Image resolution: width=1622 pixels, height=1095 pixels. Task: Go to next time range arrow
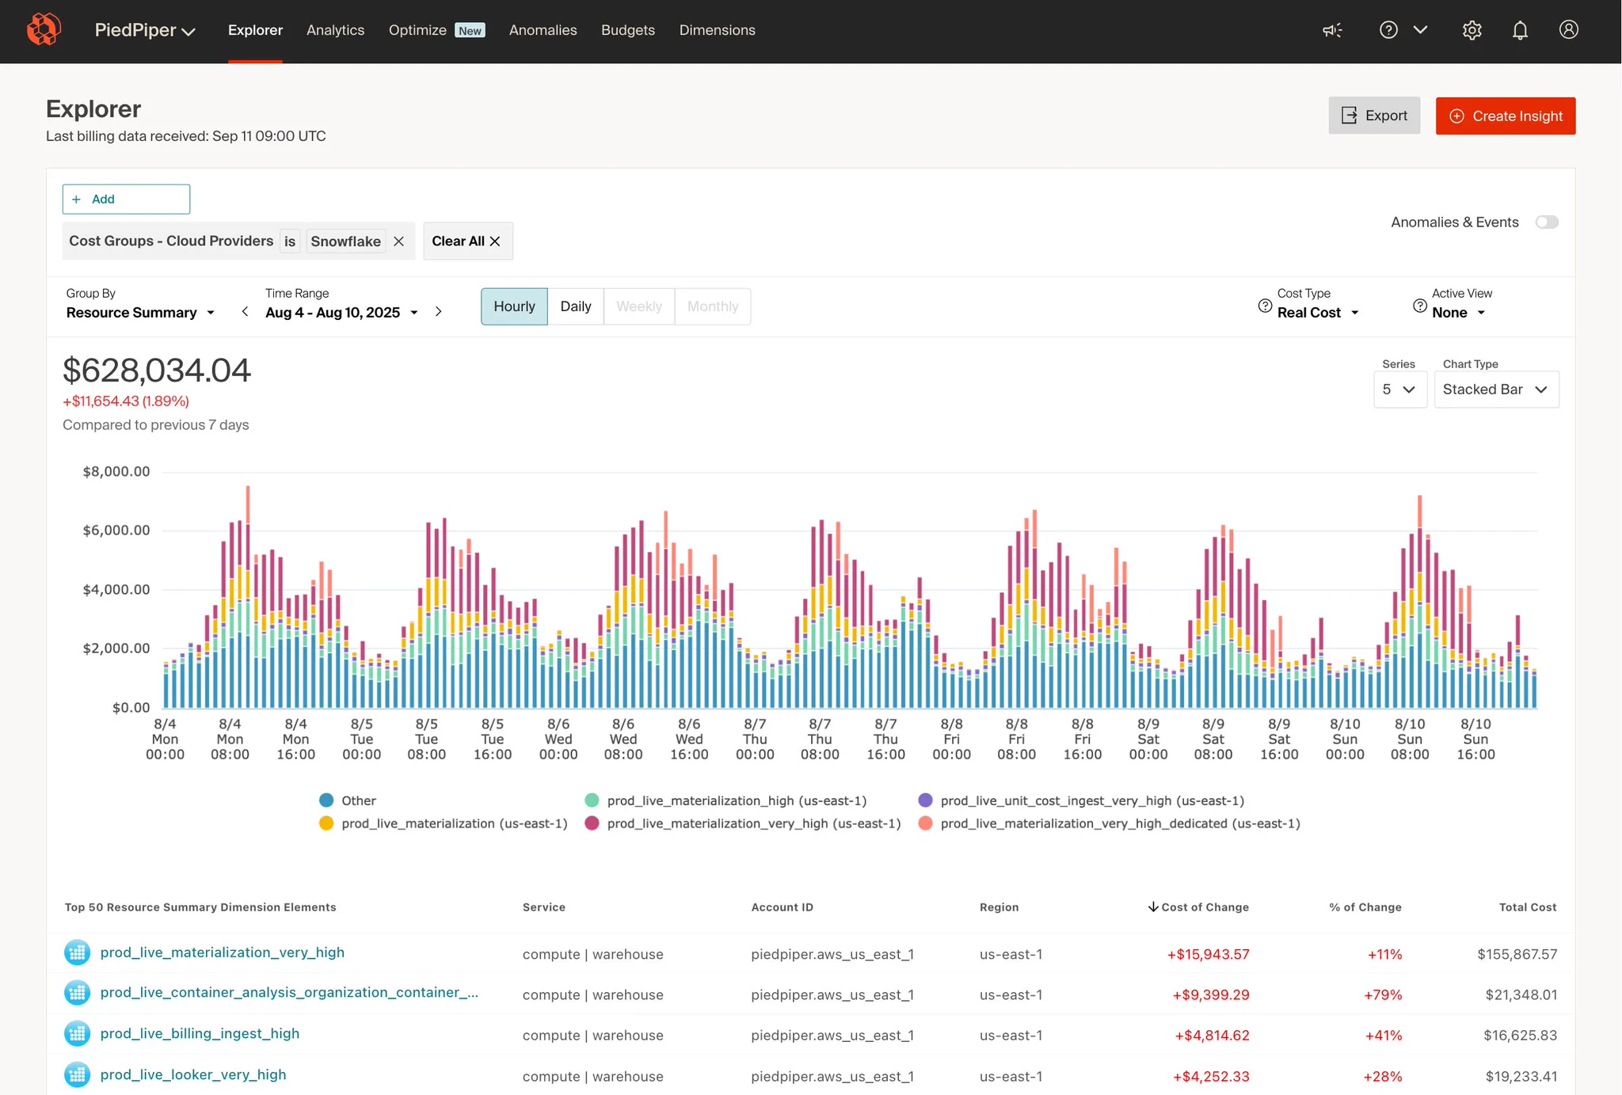click(438, 312)
